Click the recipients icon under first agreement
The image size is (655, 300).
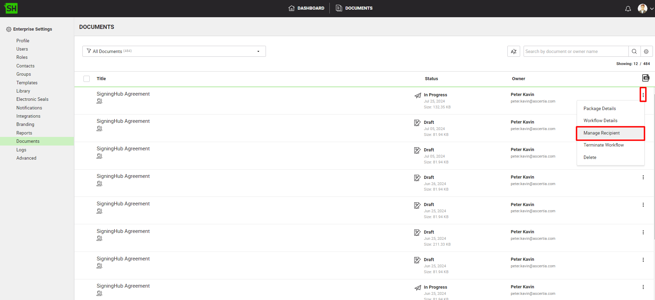(x=99, y=101)
